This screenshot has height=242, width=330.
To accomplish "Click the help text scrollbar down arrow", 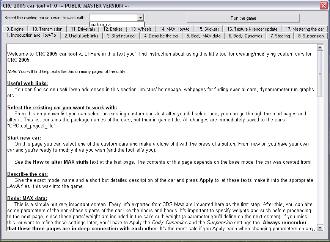I will pos(320,228).
